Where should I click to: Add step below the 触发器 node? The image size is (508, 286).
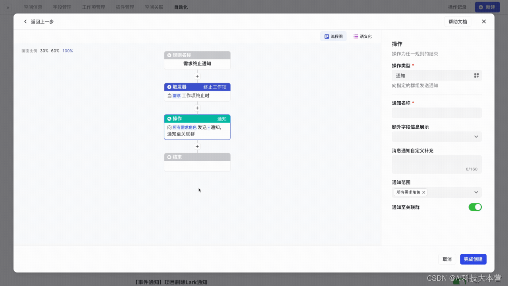point(197,108)
